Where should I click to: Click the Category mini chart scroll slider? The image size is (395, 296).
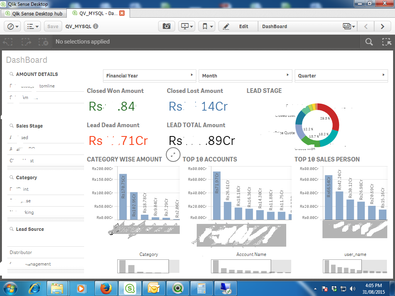[x=143, y=266]
